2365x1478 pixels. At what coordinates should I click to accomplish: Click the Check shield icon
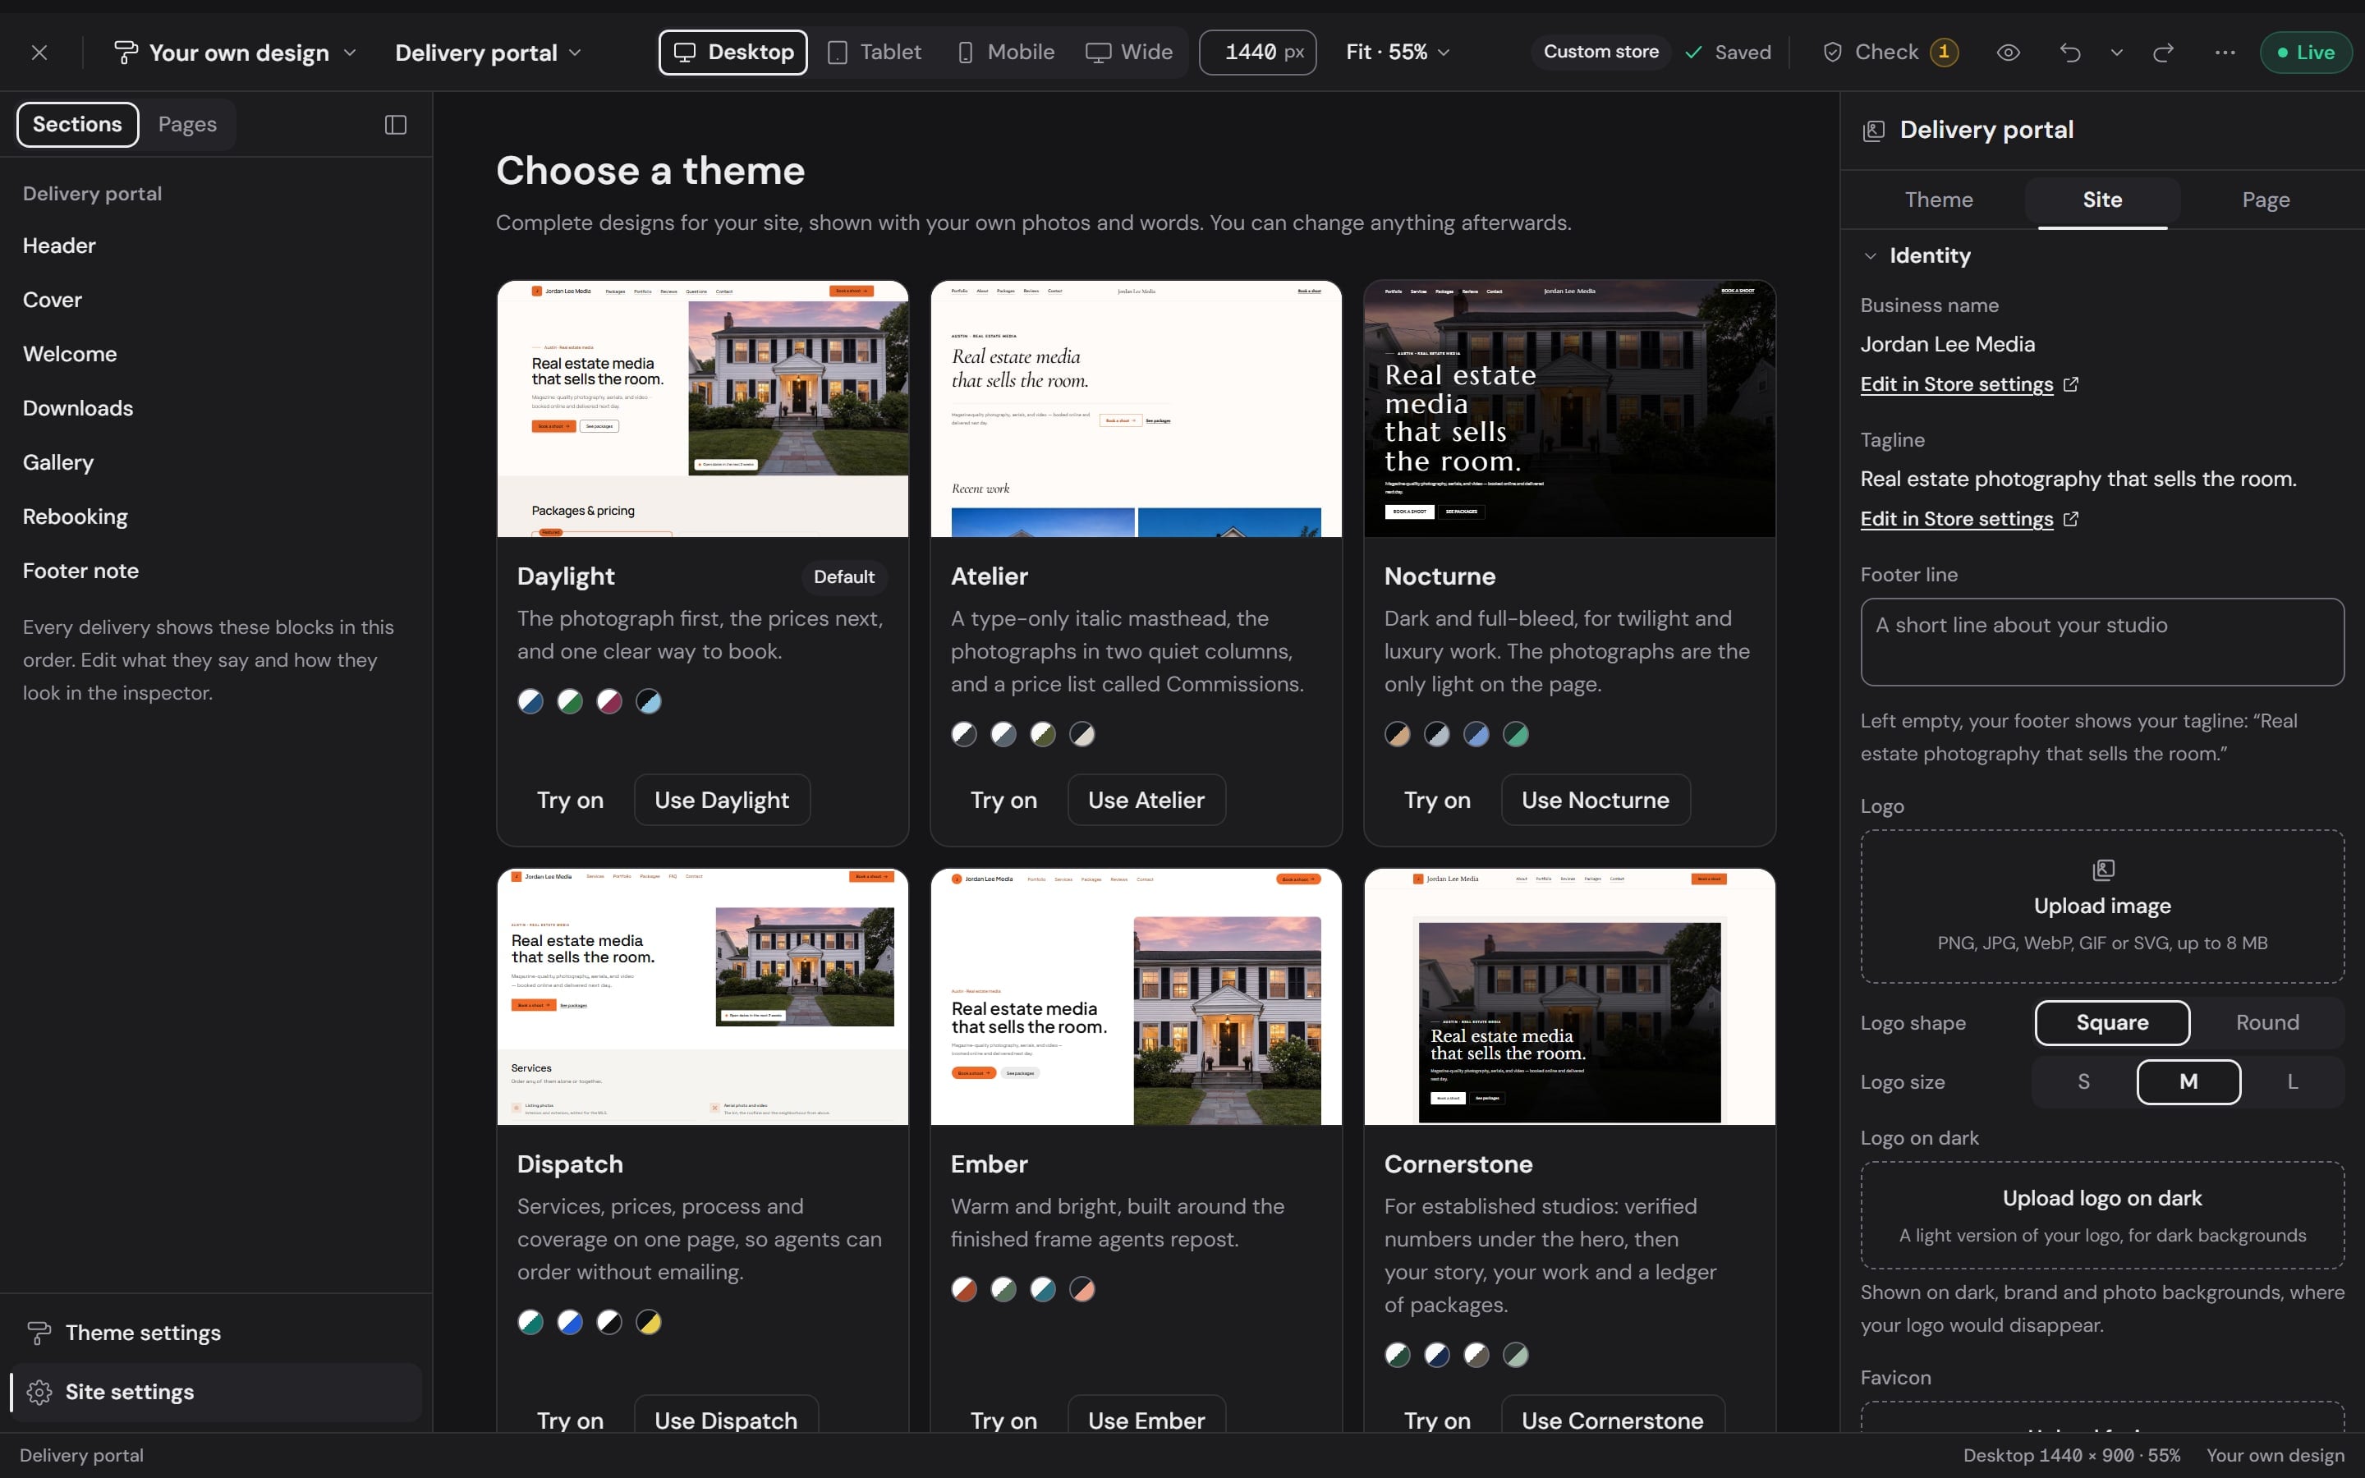pyautogui.click(x=1832, y=53)
